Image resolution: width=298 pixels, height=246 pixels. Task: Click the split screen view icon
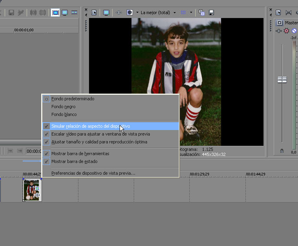[130, 13]
